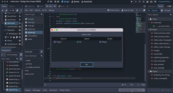Screen dimensions: 173x93
Task: Click the code editor minimap
Action: [x=140, y=23]
